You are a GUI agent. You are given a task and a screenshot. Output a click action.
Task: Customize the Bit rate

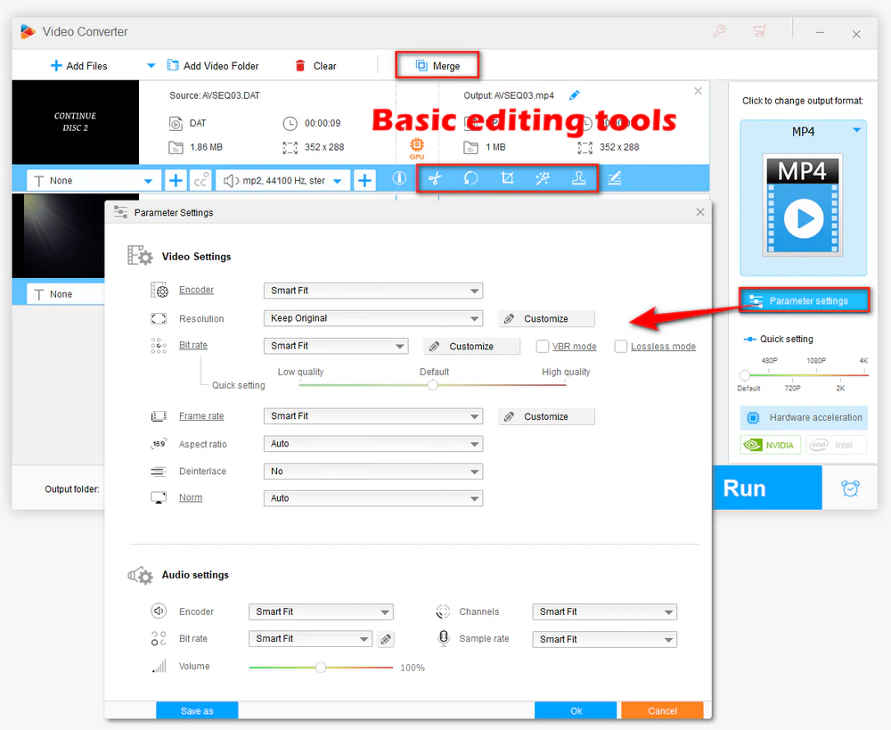click(471, 346)
